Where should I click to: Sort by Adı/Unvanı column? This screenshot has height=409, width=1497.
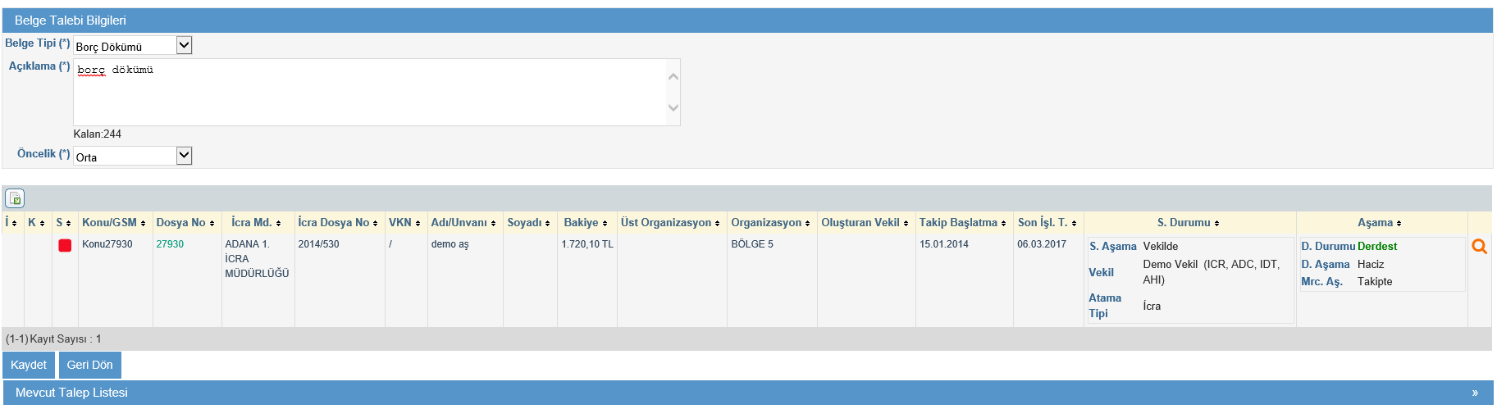point(463,223)
